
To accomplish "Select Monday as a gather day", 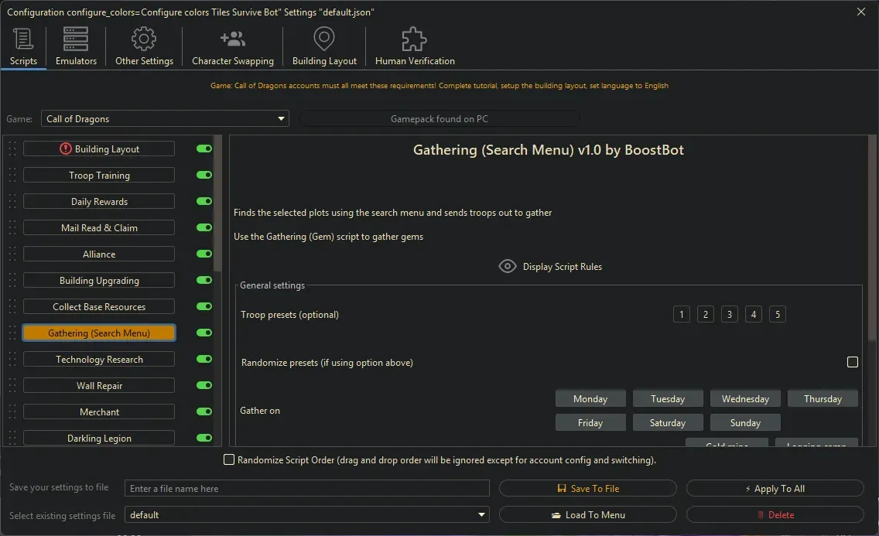I will pyautogui.click(x=590, y=398).
